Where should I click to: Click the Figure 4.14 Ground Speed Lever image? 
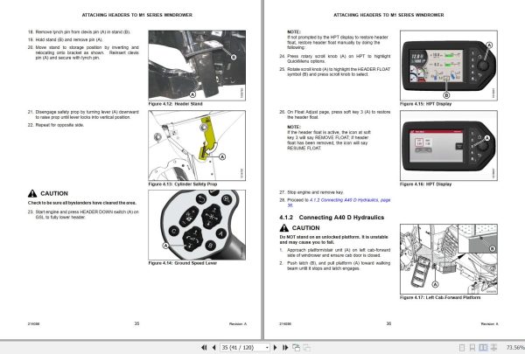pos(197,225)
